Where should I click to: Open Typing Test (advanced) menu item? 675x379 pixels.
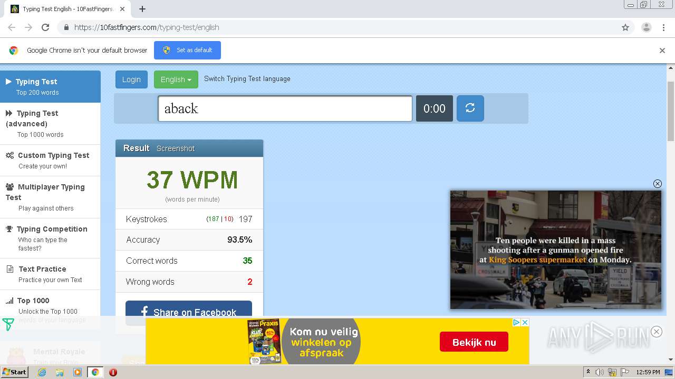tap(50, 123)
